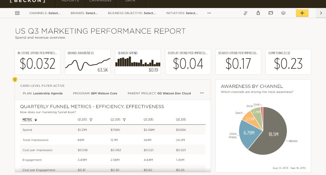
Task: Click the $0.62 Q3 cost per engagement
Action: point(148,170)
